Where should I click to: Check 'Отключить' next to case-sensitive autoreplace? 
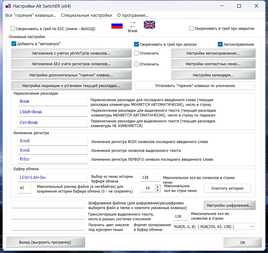(137, 53)
